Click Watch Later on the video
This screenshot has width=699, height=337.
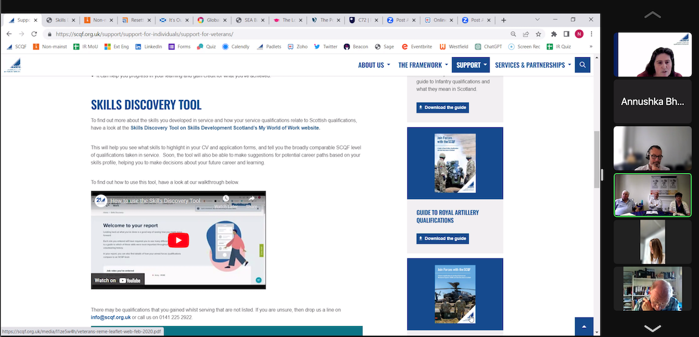click(225, 201)
